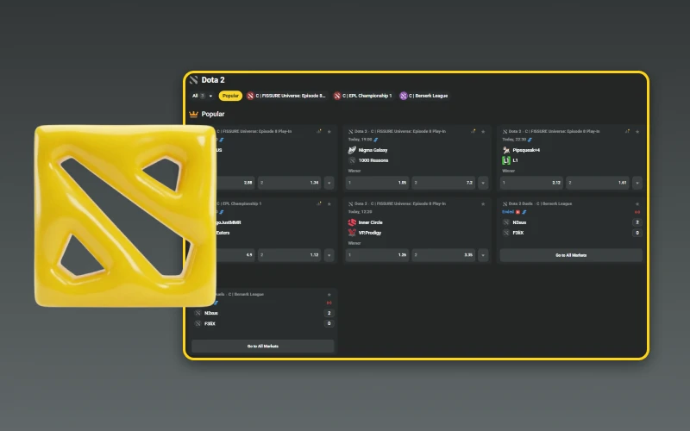Click the green L1 team logo
Screen dimensions: 690x431
tap(506, 160)
